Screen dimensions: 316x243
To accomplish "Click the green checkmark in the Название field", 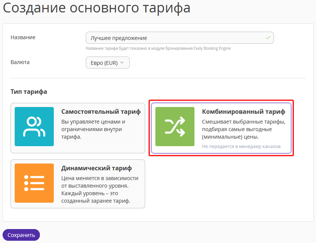I will [268, 38].
